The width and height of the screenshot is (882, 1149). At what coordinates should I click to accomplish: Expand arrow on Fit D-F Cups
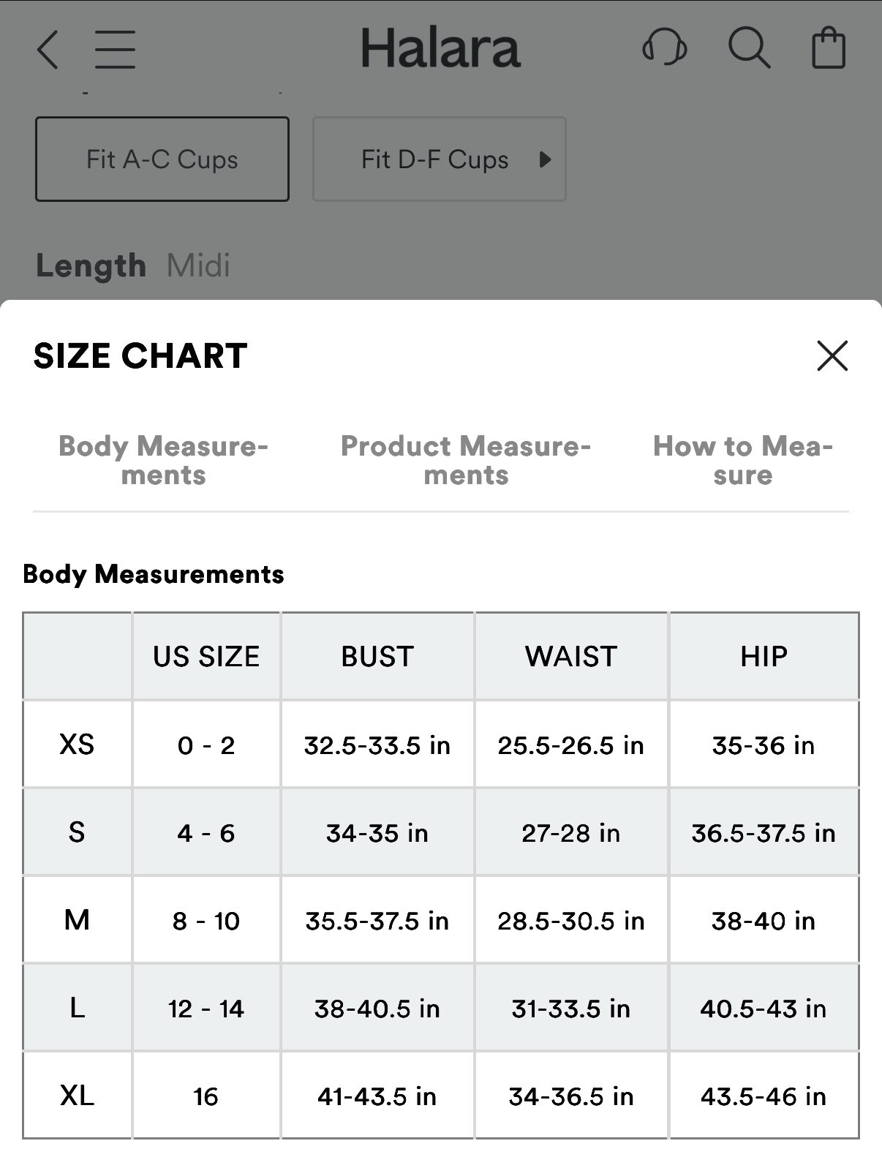[545, 159]
